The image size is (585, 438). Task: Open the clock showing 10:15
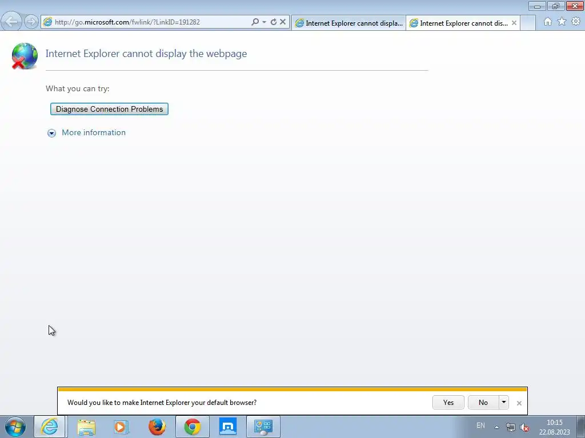point(554,427)
